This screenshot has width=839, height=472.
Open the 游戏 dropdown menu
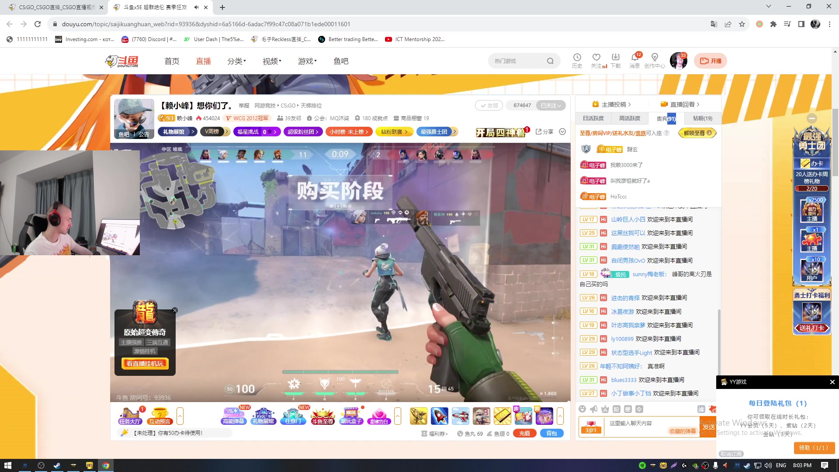(307, 61)
